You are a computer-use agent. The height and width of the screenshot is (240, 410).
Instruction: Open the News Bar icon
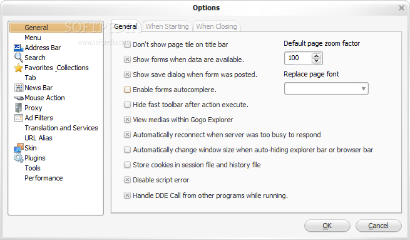19,88
